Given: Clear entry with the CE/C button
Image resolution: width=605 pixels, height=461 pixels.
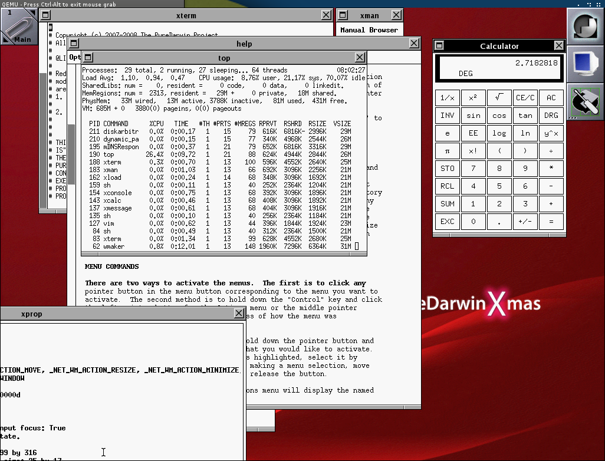Looking at the screenshot, I should [525, 98].
